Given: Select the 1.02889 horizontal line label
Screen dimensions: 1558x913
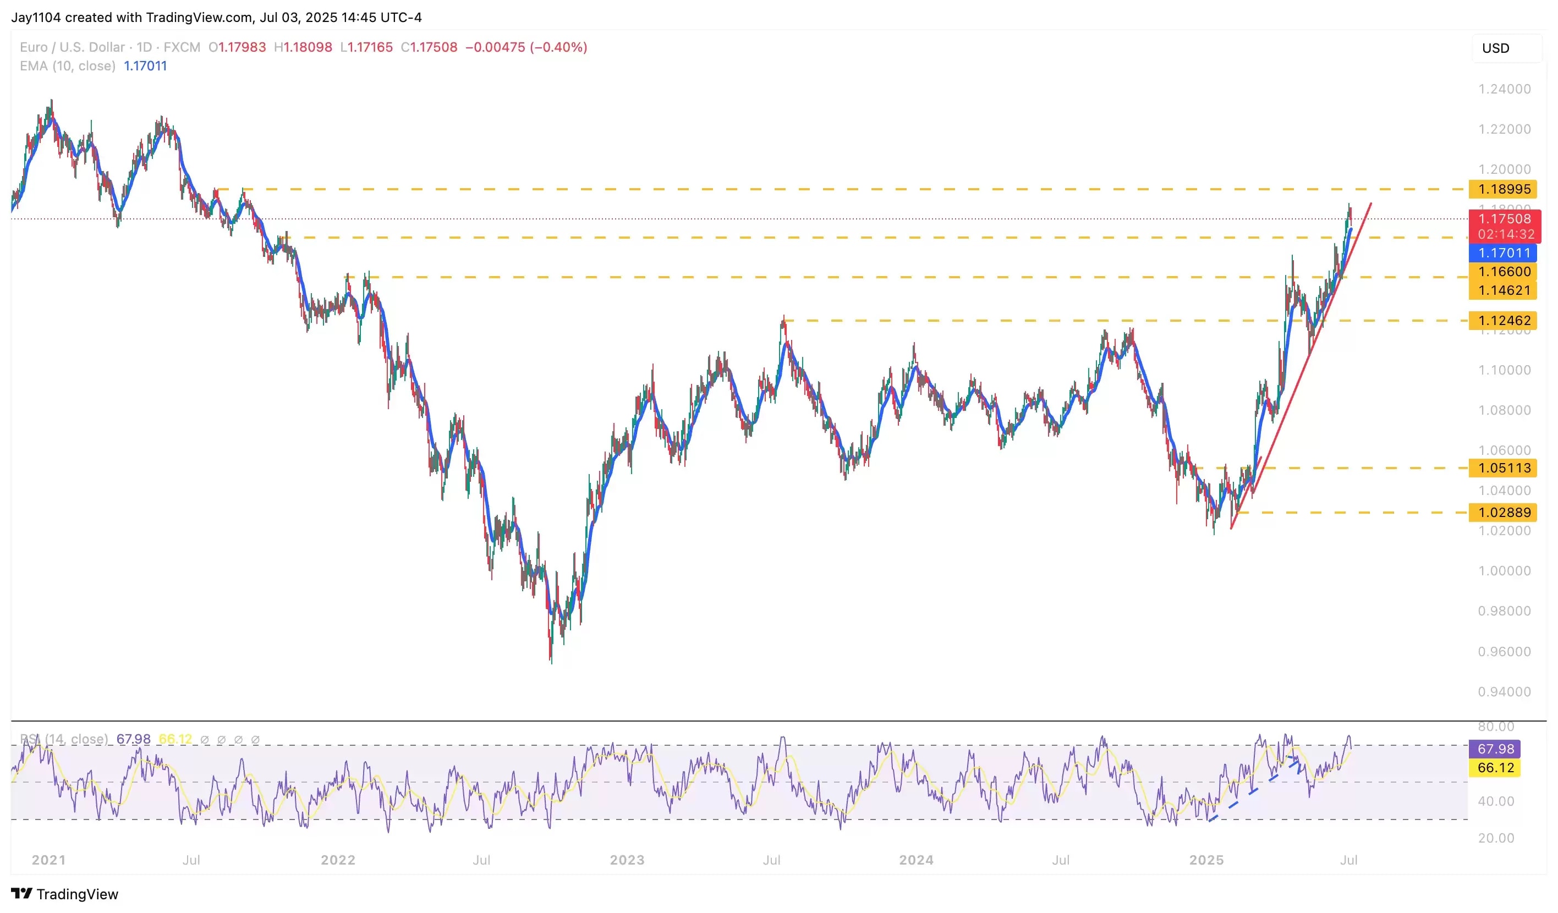Looking at the screenshot, I should click(x=1503, y=513).
